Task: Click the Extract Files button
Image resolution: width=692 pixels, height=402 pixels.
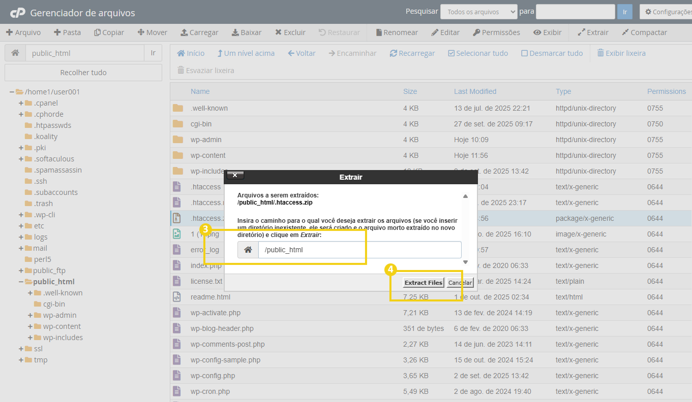Action: coord(424,283)
